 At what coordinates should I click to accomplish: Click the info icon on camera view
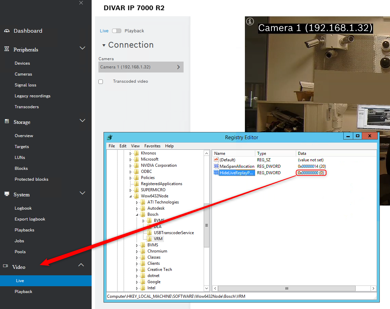[x=250, y=21]
